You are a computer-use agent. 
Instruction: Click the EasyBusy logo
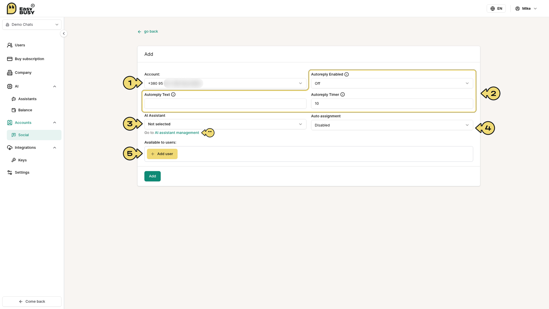pyautogui.click(x=21, y=9)
